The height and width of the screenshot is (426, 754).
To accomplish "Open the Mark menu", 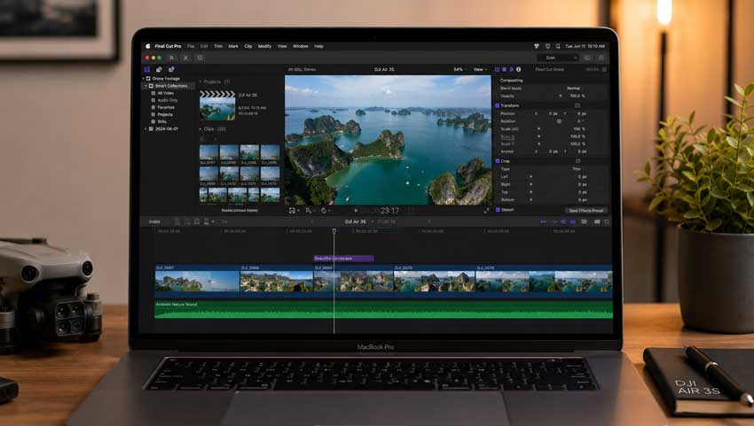I will click(x=233, y=46).
